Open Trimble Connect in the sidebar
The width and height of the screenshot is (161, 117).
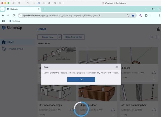tap(13, 49)
